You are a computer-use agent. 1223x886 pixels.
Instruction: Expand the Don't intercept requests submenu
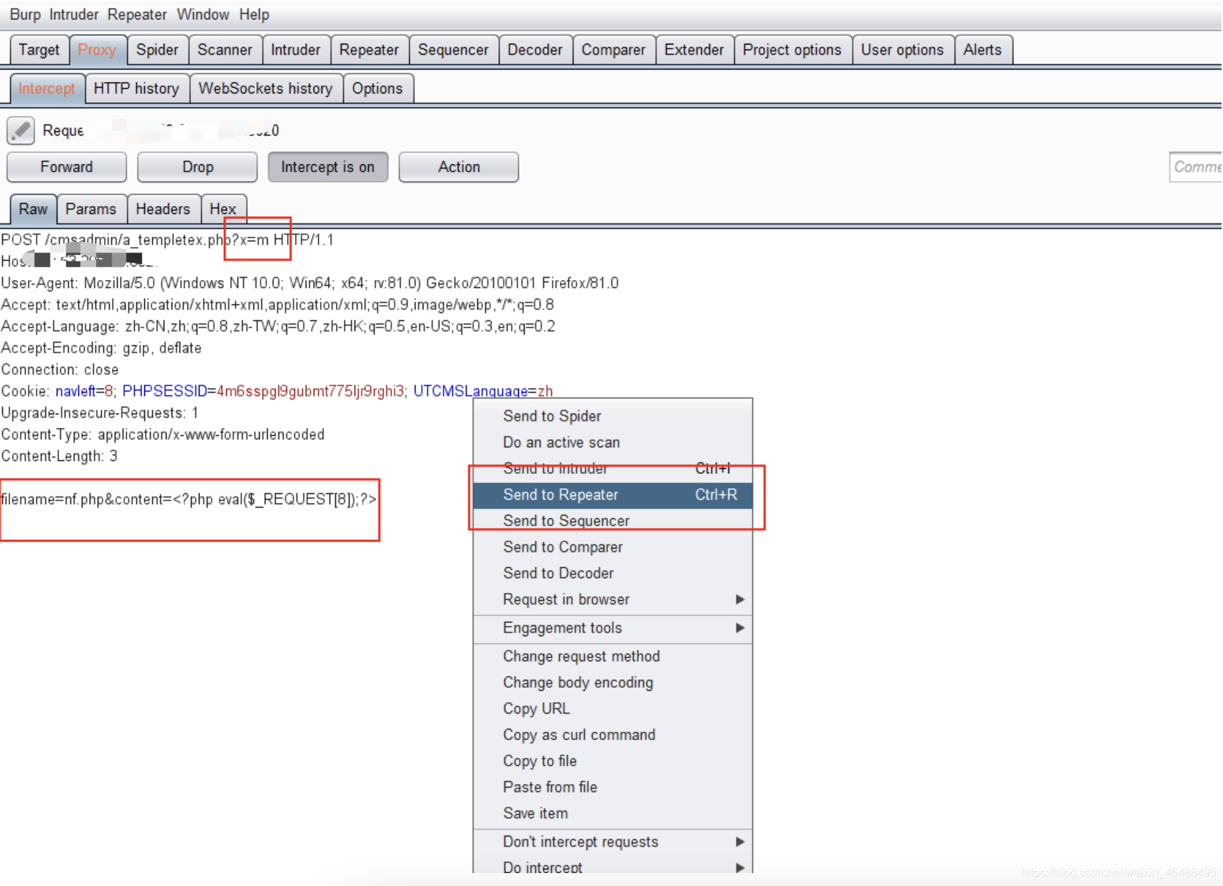point(613,842)
